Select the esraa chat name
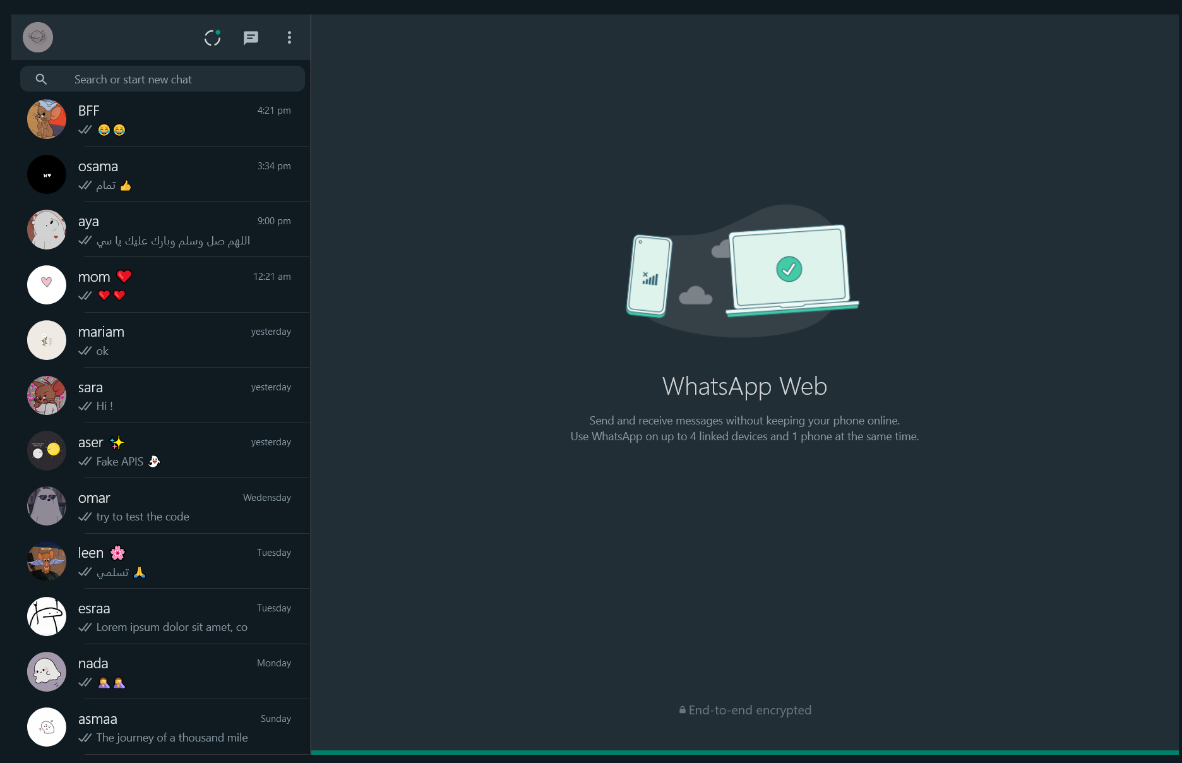 point(94,608)
